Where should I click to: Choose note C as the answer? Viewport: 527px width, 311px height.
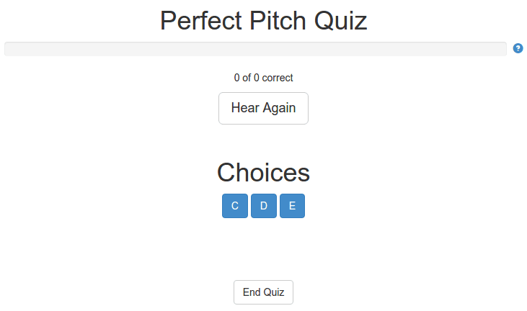tap(235, 206)
